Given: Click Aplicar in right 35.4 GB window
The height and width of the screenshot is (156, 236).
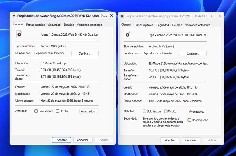Looking at the screenshot, I should 212,140.
